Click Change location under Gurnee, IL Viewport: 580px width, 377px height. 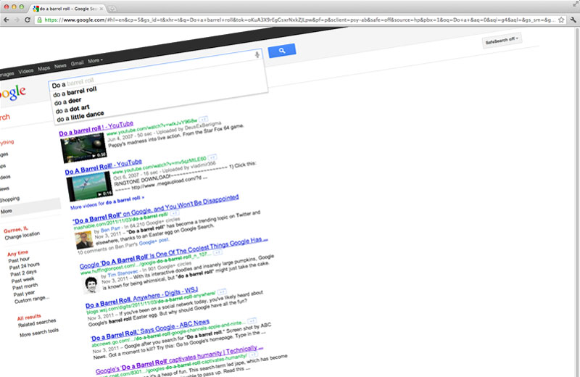(x=22, y=236)
